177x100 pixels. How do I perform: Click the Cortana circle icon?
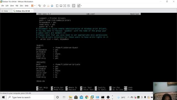click(58, 97)
